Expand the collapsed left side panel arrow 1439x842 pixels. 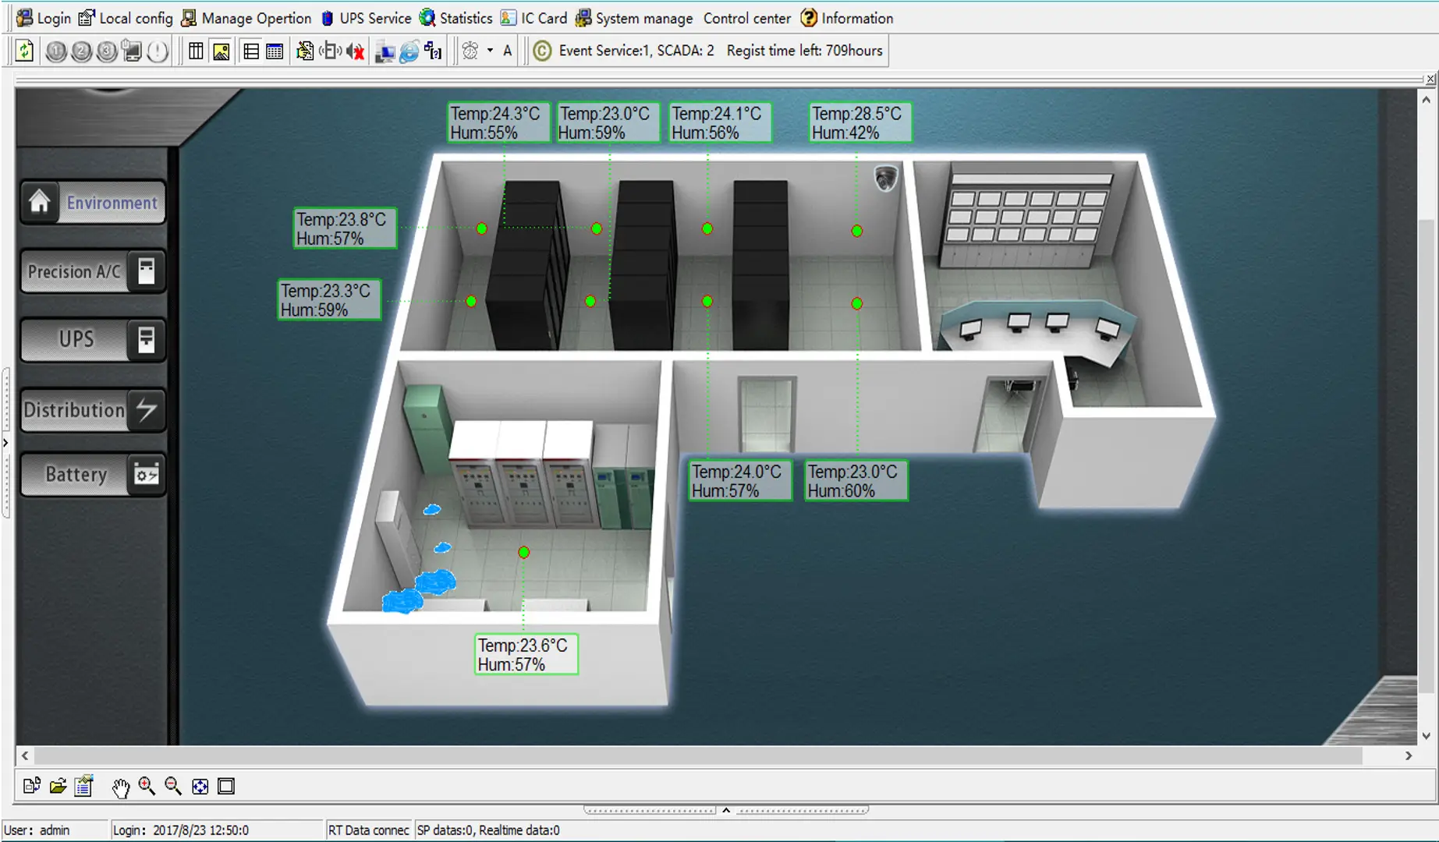6,443
